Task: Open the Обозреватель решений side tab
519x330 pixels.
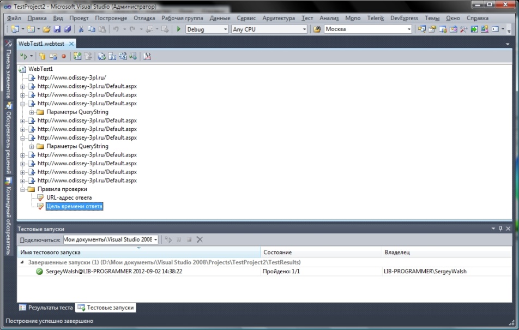Action: pyautogui.click(x=9, y=138)
